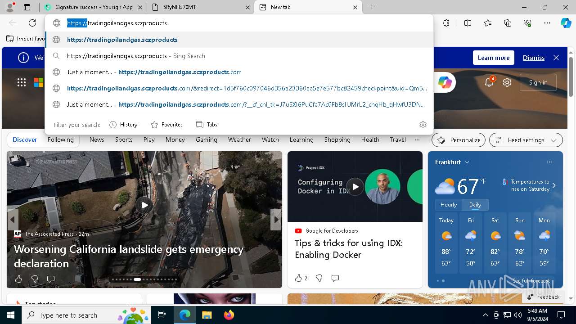Launch the Copilot sidebar icon
Viewport: 576px width, 324px height.
pos(566,23)
